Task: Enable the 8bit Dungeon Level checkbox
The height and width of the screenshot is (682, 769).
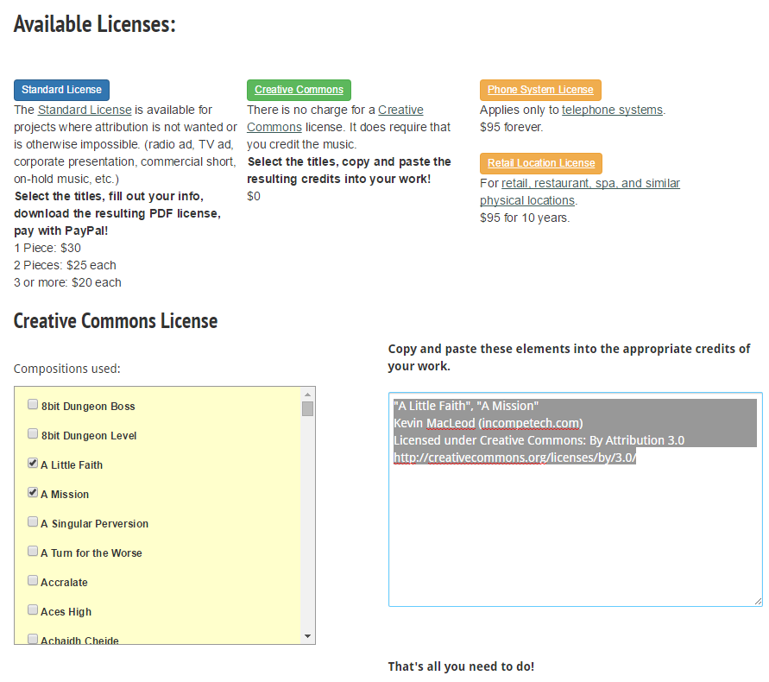Action: click(33, 434)
